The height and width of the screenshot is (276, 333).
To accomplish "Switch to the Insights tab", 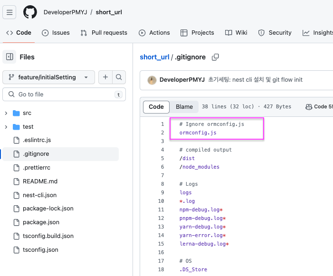I will click(x=317, y=33).
